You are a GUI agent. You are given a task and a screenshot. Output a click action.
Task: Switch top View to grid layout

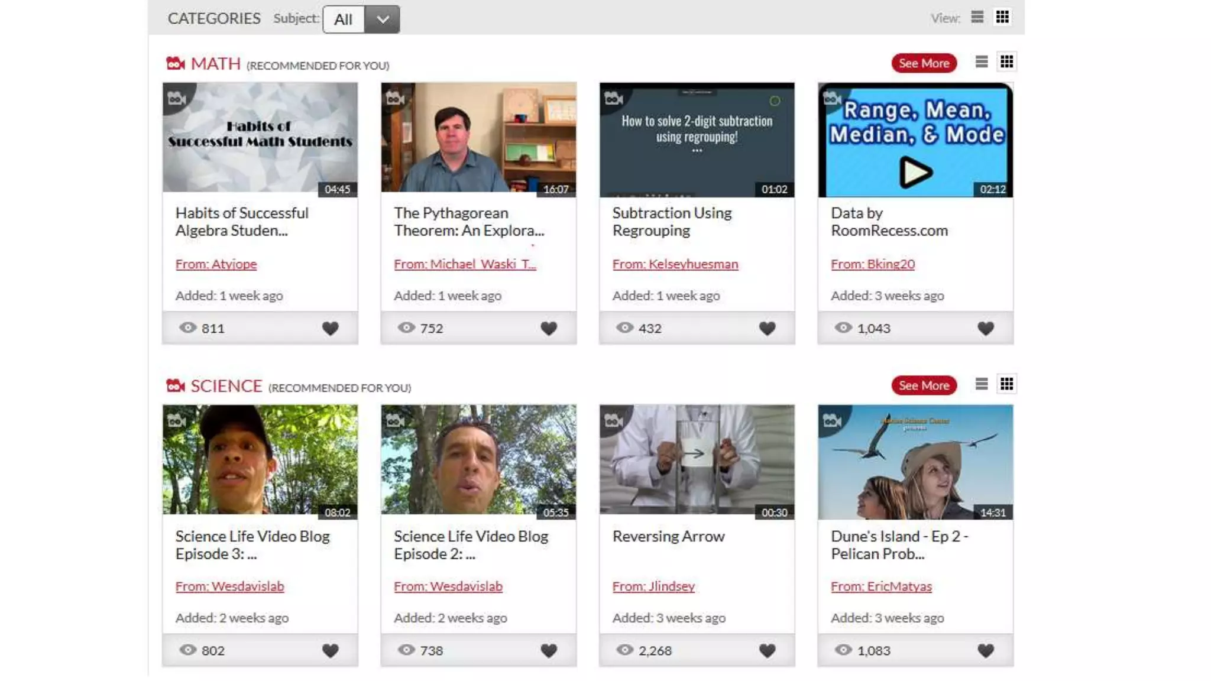(1002, 17)
